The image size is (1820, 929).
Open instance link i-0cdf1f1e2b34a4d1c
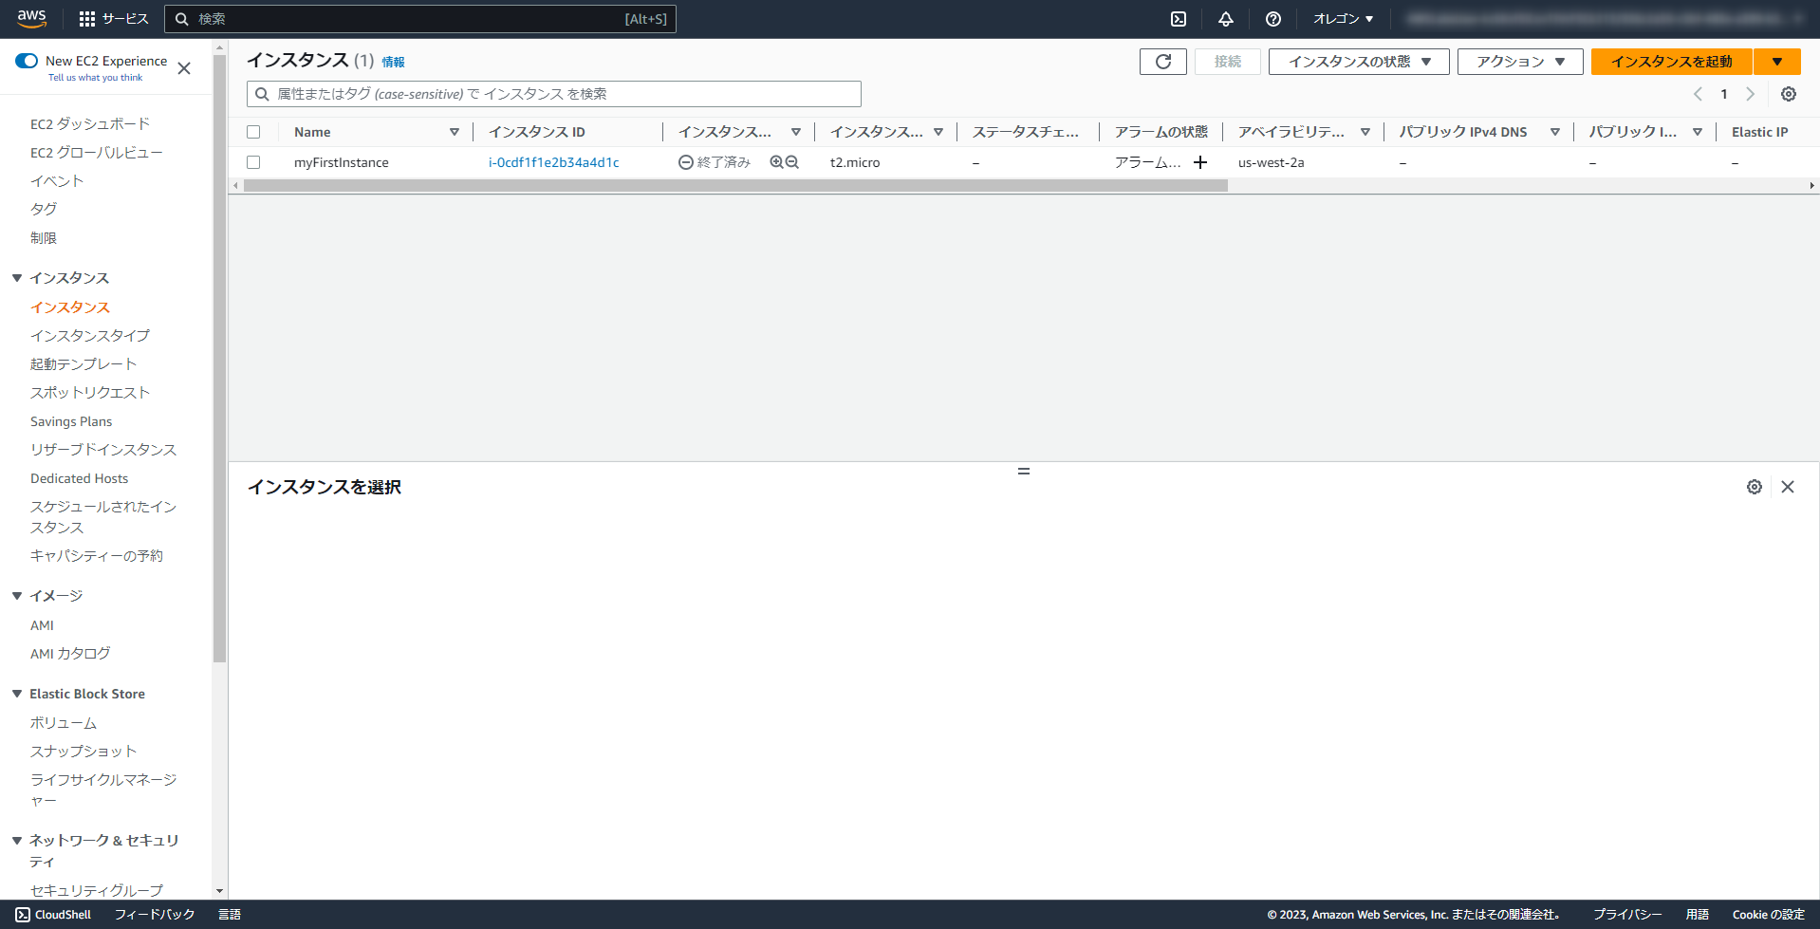[x=553, y=162]
